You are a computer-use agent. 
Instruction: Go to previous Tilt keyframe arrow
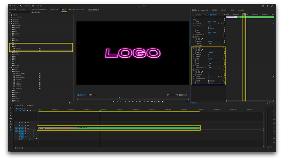pos(218,76)
